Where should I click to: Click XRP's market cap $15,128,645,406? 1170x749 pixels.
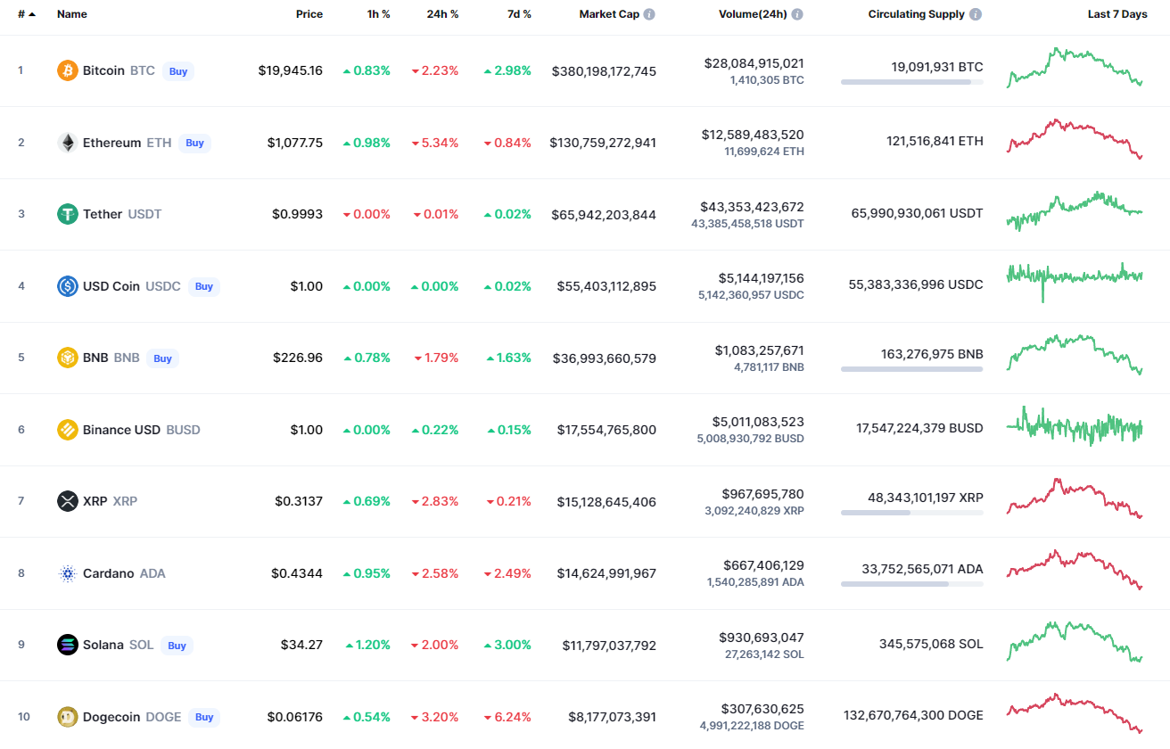tap(606, 502)
